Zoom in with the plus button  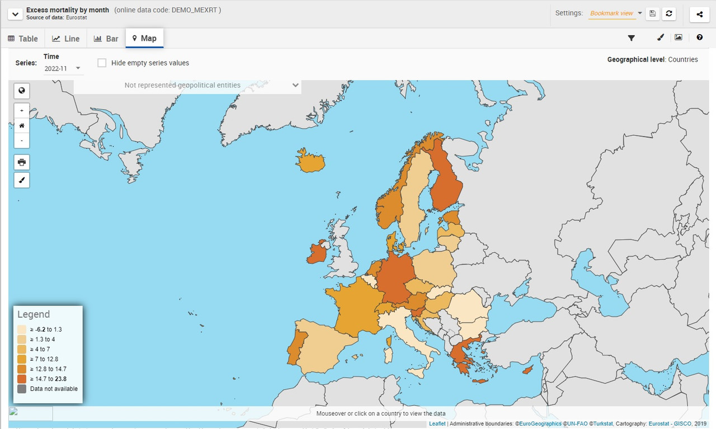21,111
